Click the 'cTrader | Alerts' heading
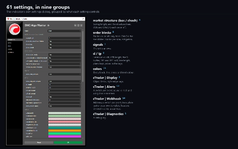This screenshot has height=149, width=238. [104, 87]
